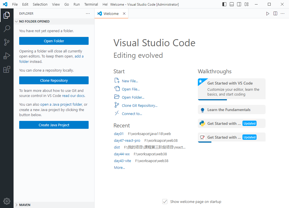Screen dimensions: 289x208
Task: Open recent folder day47-react-pro
Action: click(x=127, y=140)
